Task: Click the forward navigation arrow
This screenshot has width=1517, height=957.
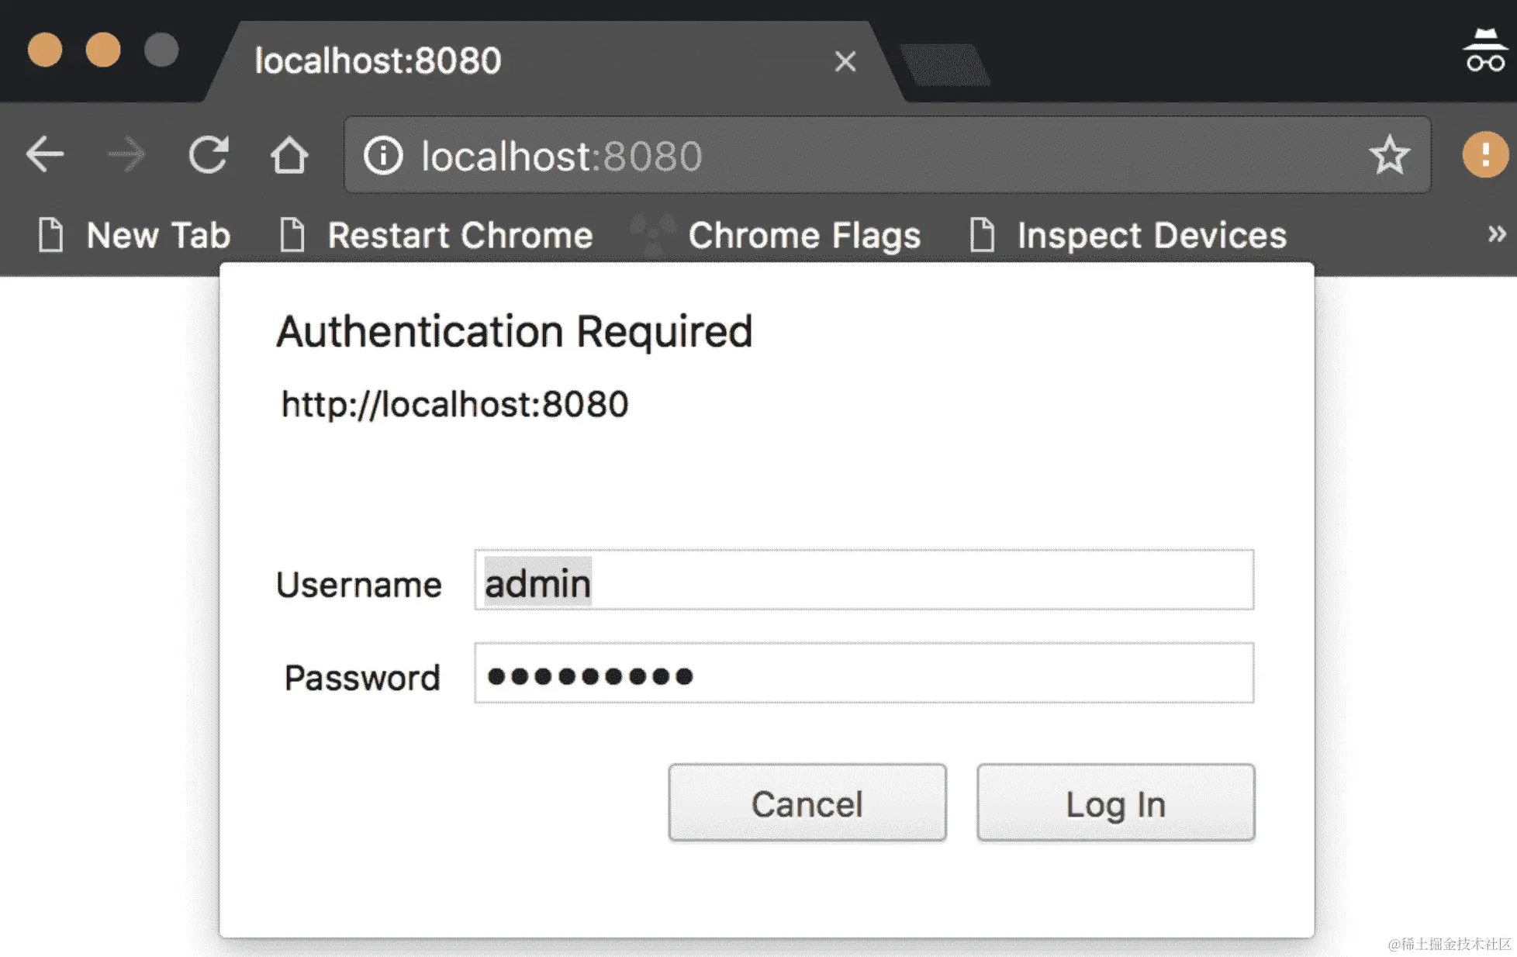Action: pyautogui.click(x=126, y=154)
